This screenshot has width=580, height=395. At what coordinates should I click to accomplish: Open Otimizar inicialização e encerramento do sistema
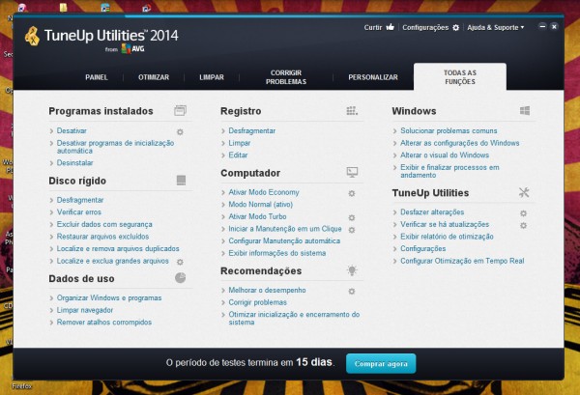tap(294, 318)
